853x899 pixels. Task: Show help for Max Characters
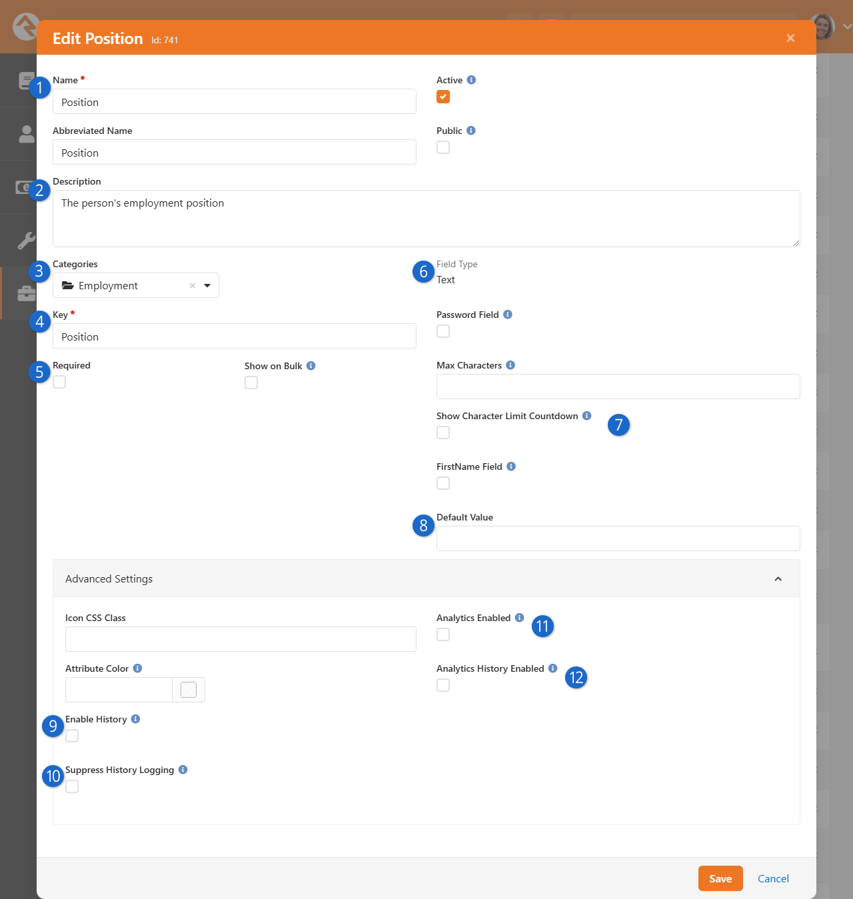[510, 365]
